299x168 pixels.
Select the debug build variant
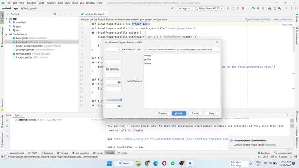click(x=148, y=56)
